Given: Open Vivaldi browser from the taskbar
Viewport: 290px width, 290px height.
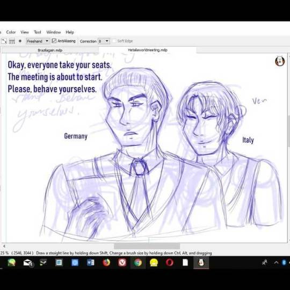Looking at the screenshot, I should click(x=122, y=263).
